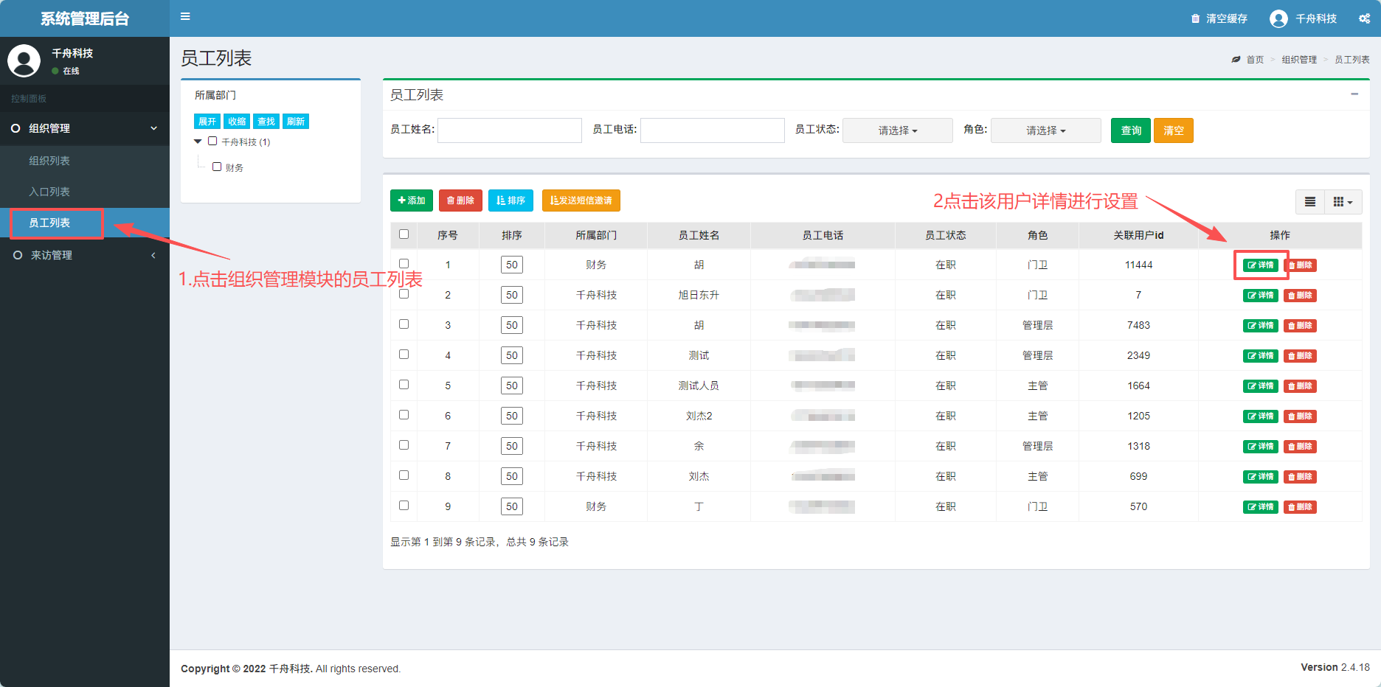Screen dimensions: 1381x687
Task: Open 详情 for employee row 1
Action: pyautogui.click(x=1260, y=265)
